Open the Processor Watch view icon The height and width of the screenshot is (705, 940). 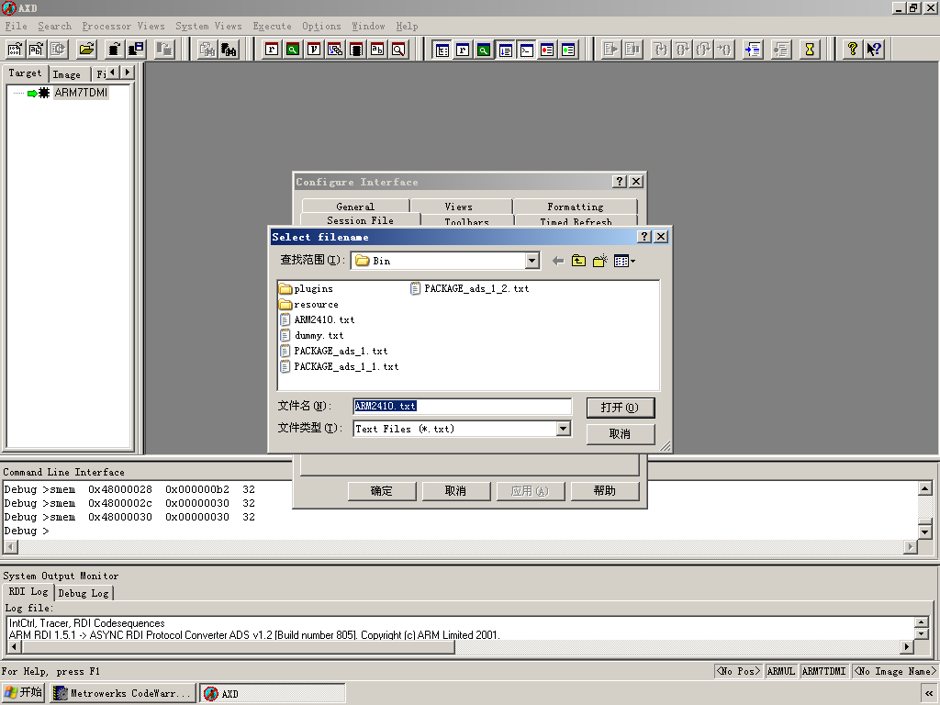(x=293, y=50)
